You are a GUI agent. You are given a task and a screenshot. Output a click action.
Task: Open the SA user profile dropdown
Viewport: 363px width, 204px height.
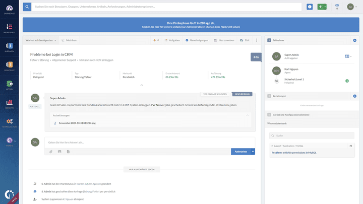[x=351, y=7]
